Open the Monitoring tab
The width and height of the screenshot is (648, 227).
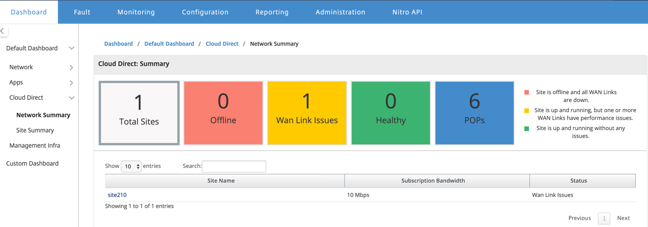[x=136, y=12]
